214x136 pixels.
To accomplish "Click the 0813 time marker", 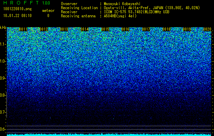I will (64, 29).
